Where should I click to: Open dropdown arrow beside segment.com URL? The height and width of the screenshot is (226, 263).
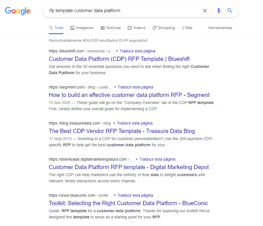click(x=115, y=87)
